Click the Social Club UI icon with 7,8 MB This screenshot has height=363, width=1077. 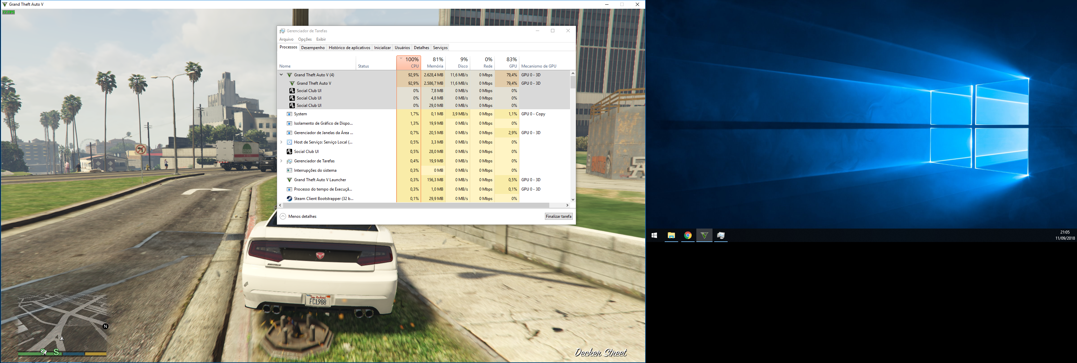[292, 91]
